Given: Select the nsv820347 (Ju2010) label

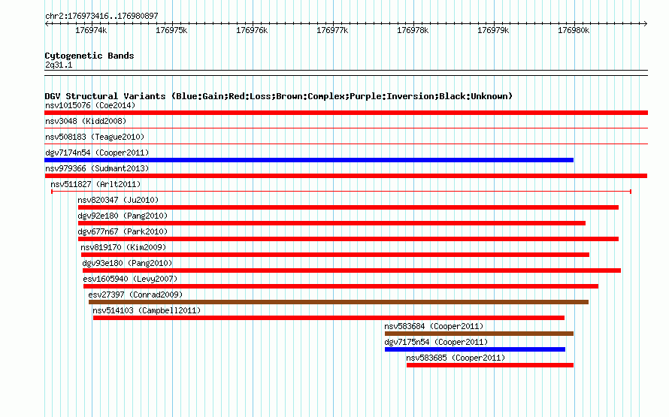Looking at the screenshot, I should [x=118, y=200].
